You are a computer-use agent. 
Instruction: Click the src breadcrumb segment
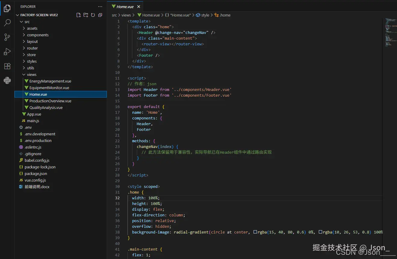tap(114, 15)
